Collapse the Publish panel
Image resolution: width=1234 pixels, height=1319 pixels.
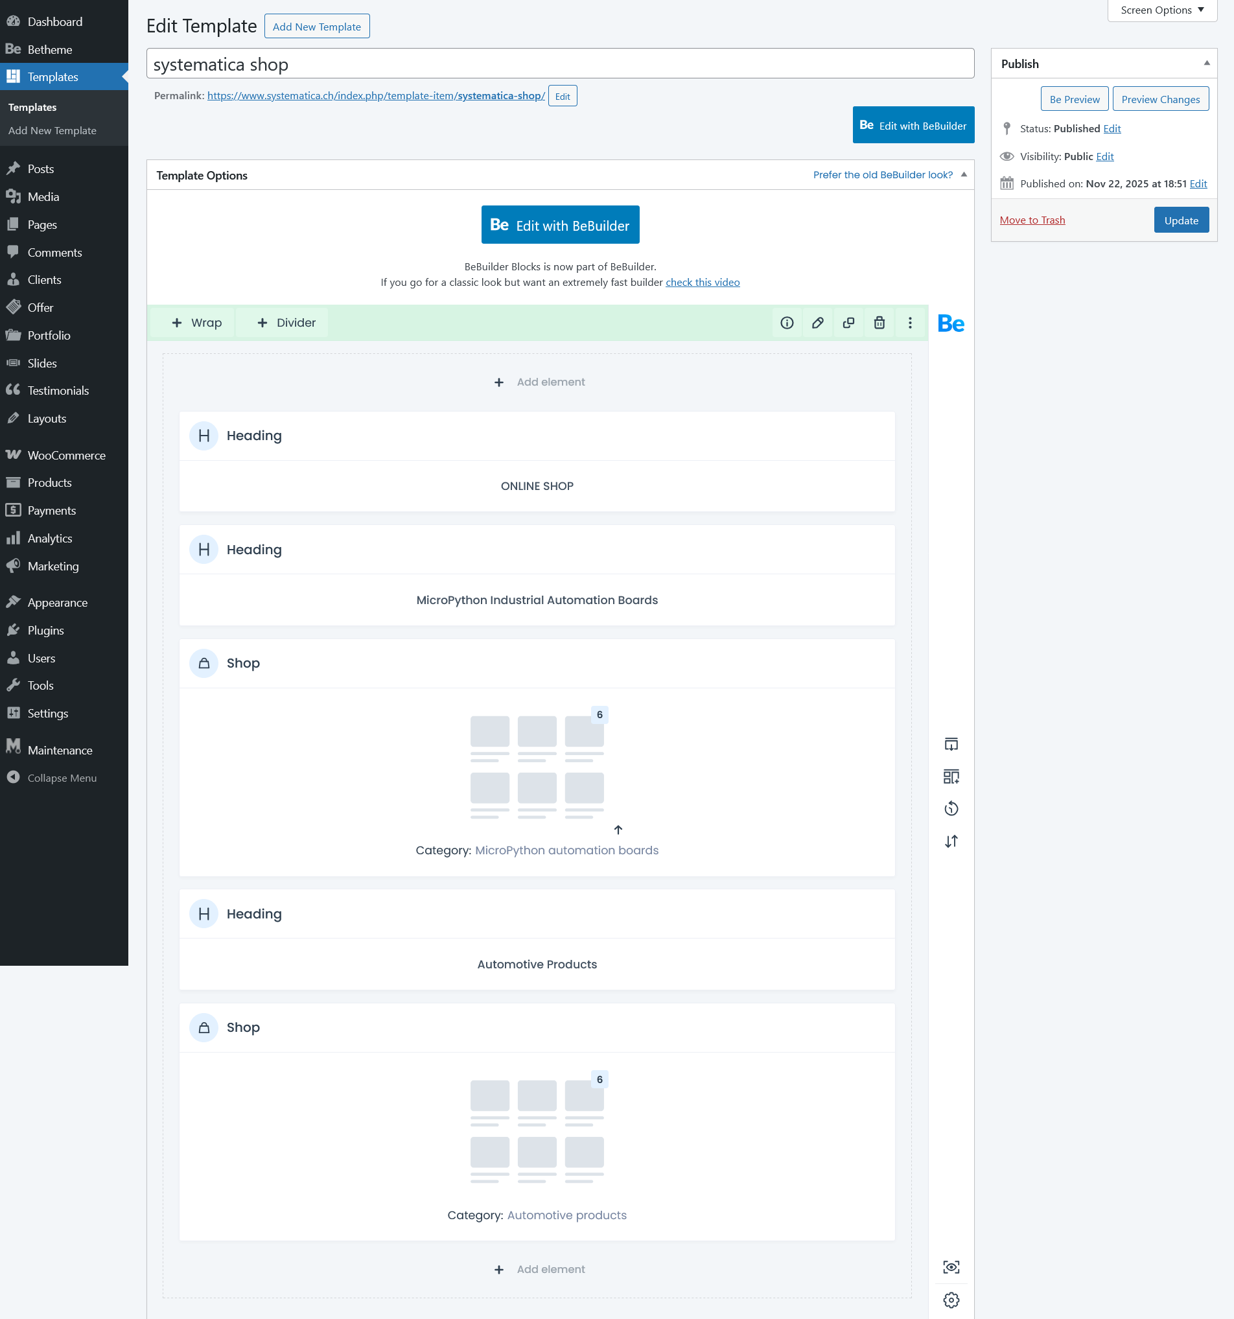point(1206,64)
